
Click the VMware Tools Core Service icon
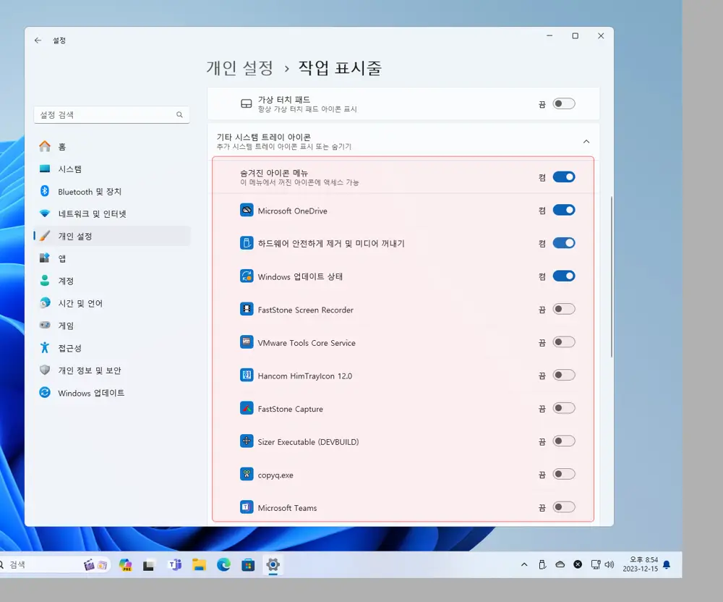(x=247, y=342)
